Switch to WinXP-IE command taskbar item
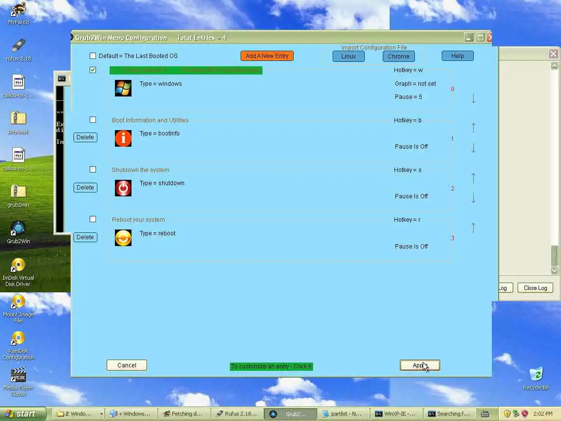 click(395, 414)
